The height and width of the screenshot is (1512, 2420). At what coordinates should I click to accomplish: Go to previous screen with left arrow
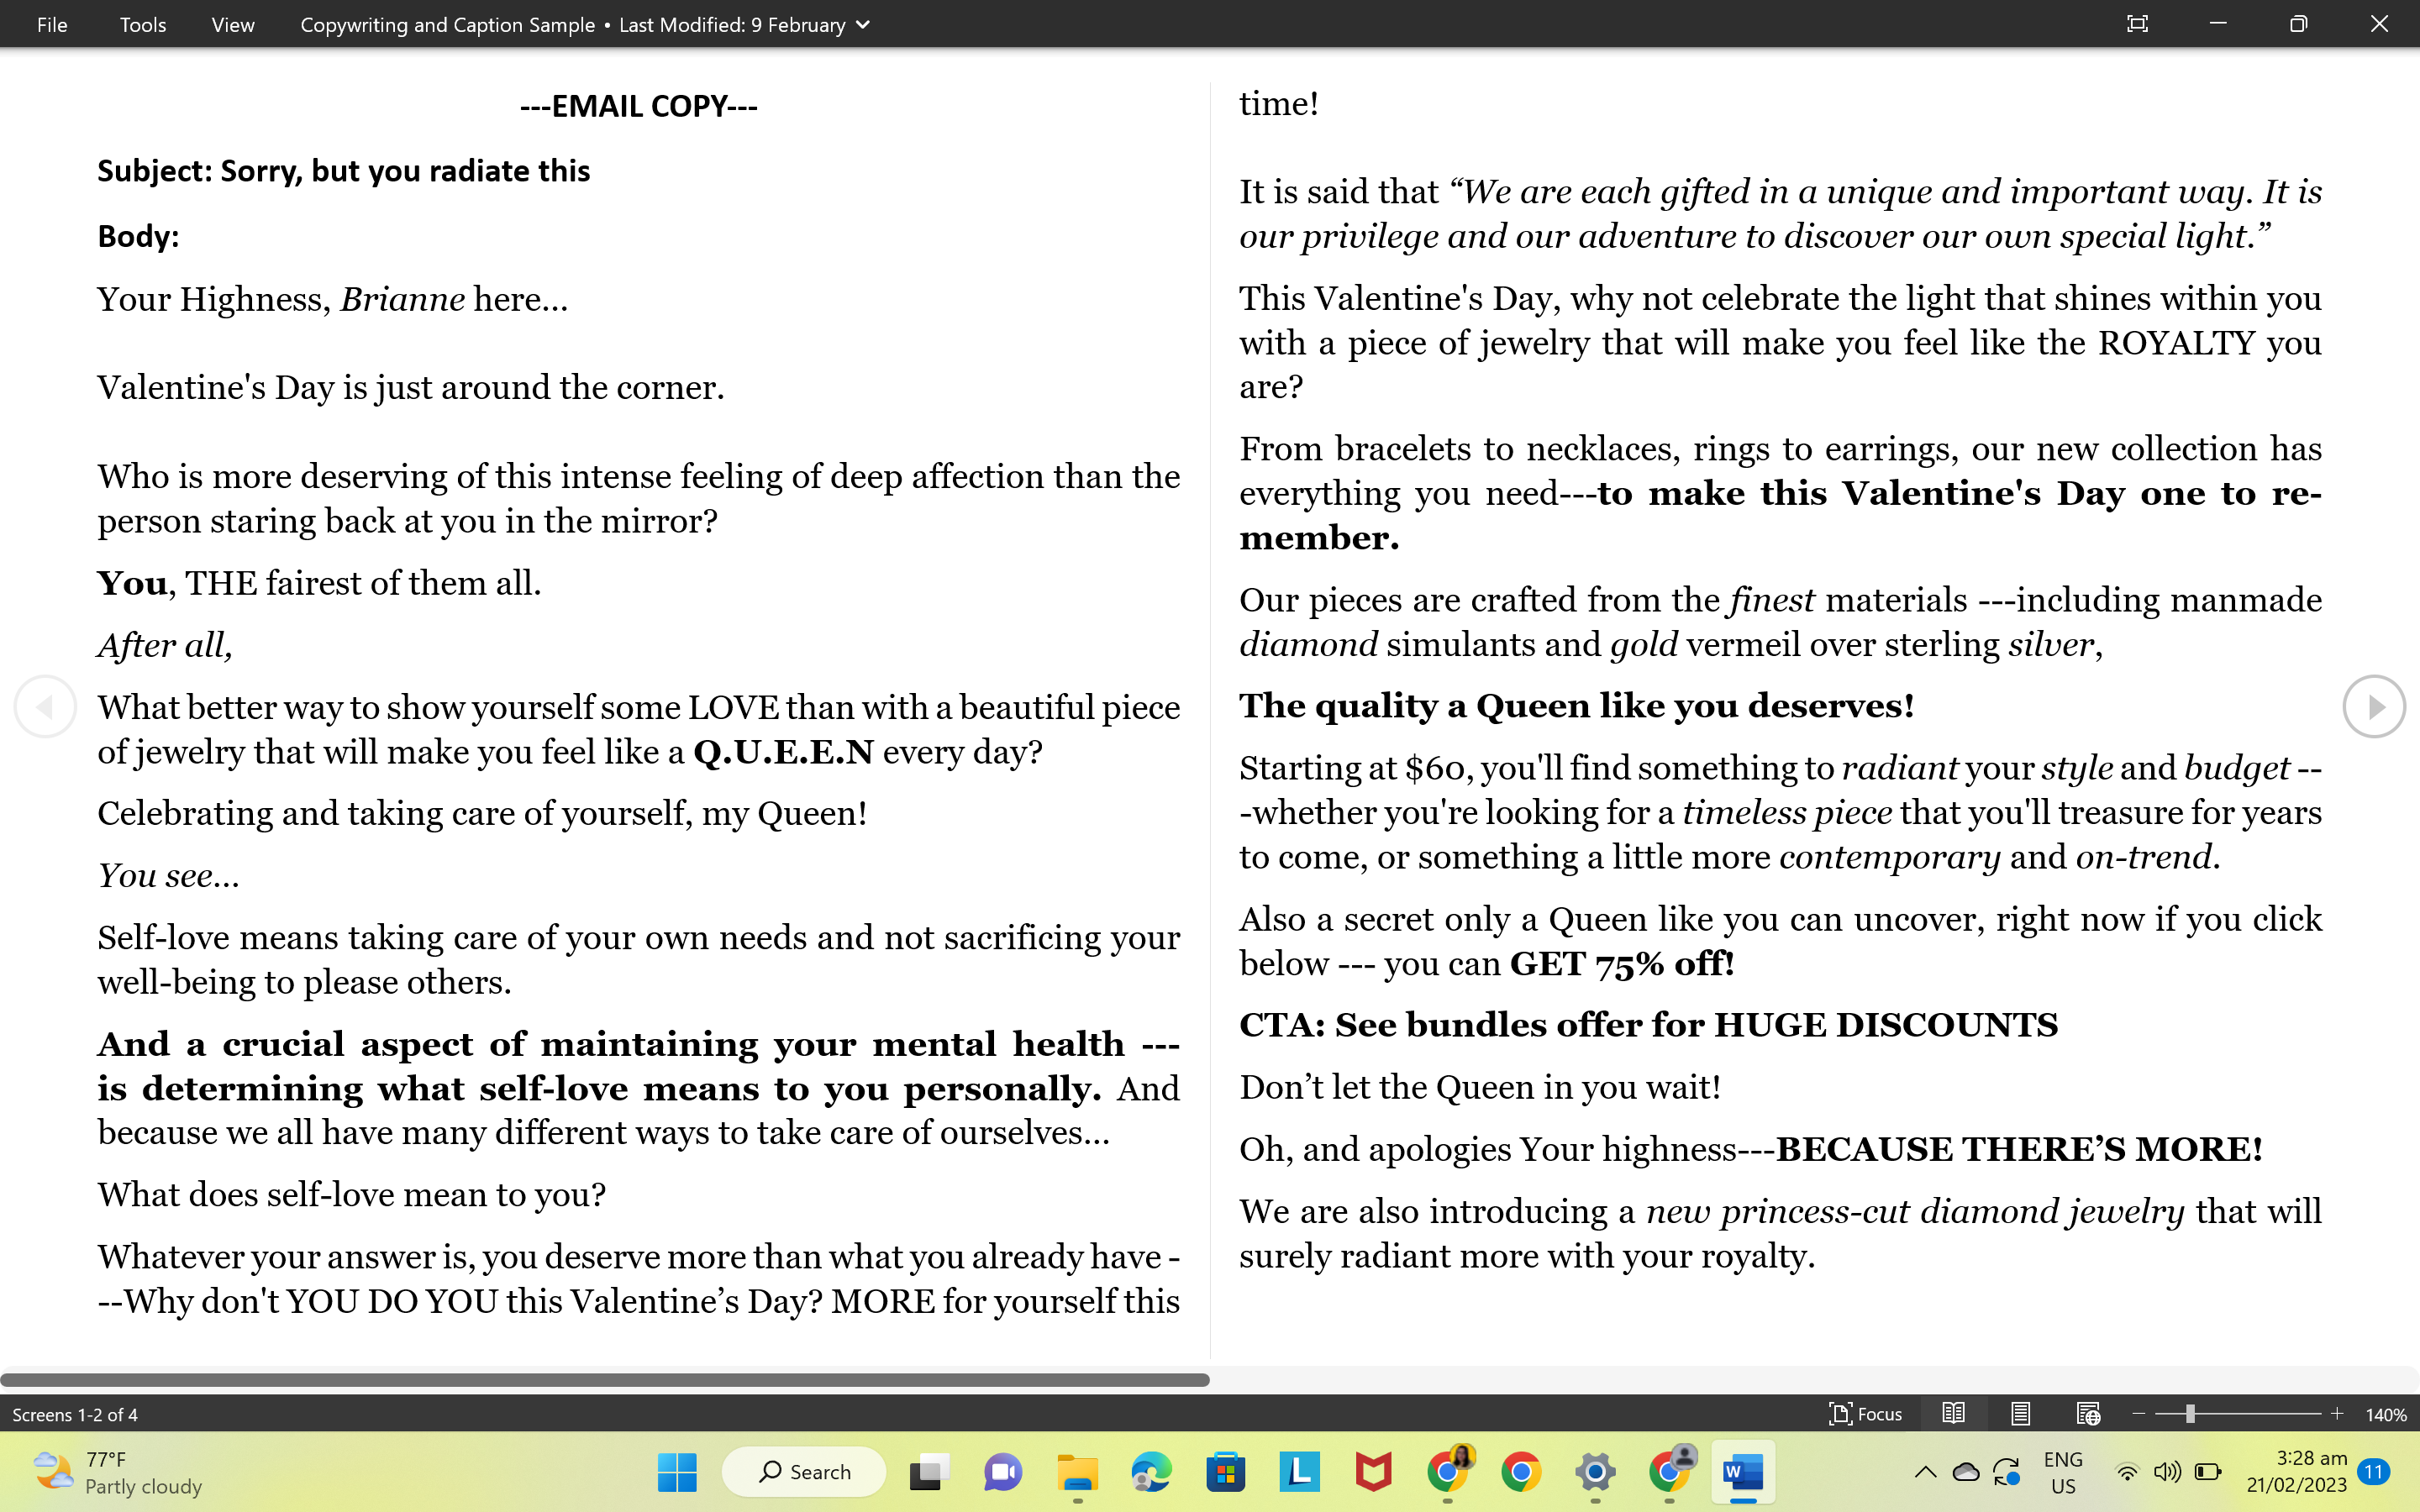coord(45,706)
